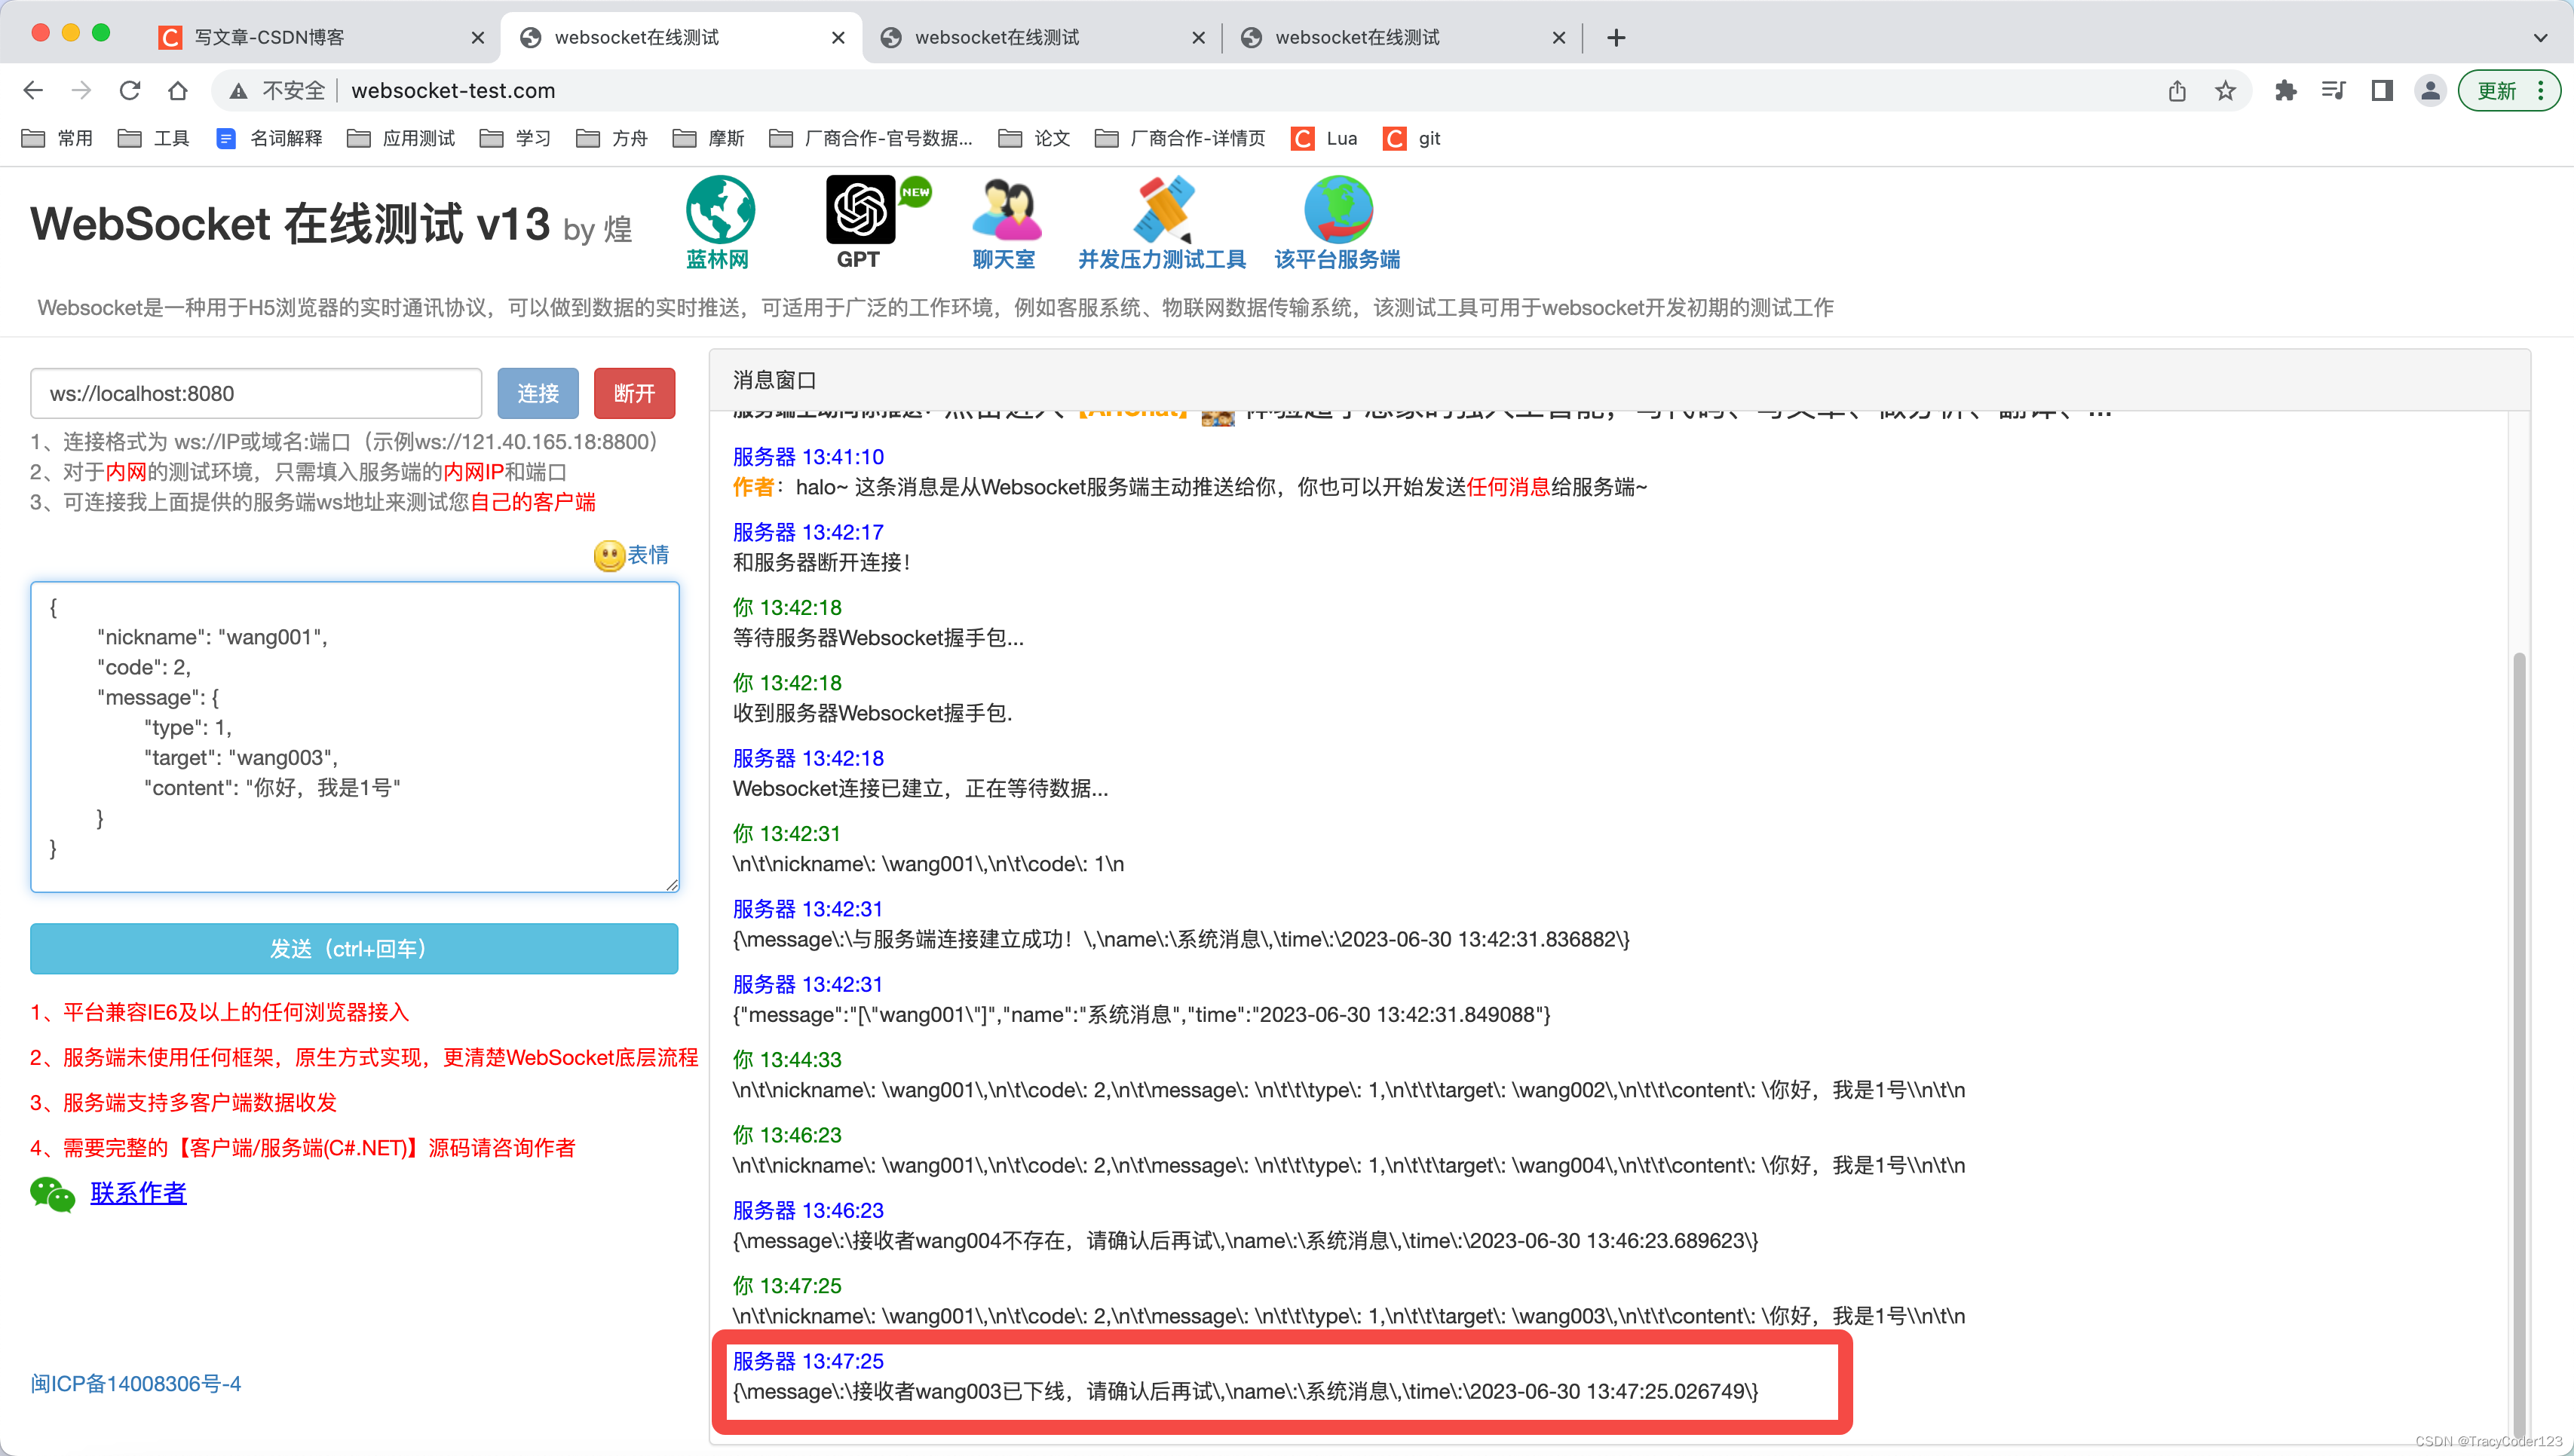The image size is (2574, 1456).
Task: Click the browser profile avatar icon
Action: pos(2429,90)
